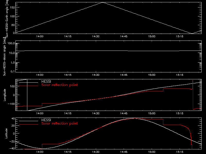This screenshot has width=206, height=154.
Task: Select Solar reflection point label in Longitude panel
Action: point(59,85)
